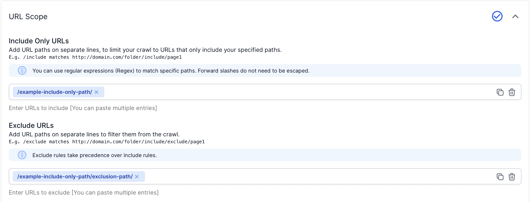Click the duplicate icon beside the exclusion path row
This screenshot has width=530, height=202.
(500, 176)
